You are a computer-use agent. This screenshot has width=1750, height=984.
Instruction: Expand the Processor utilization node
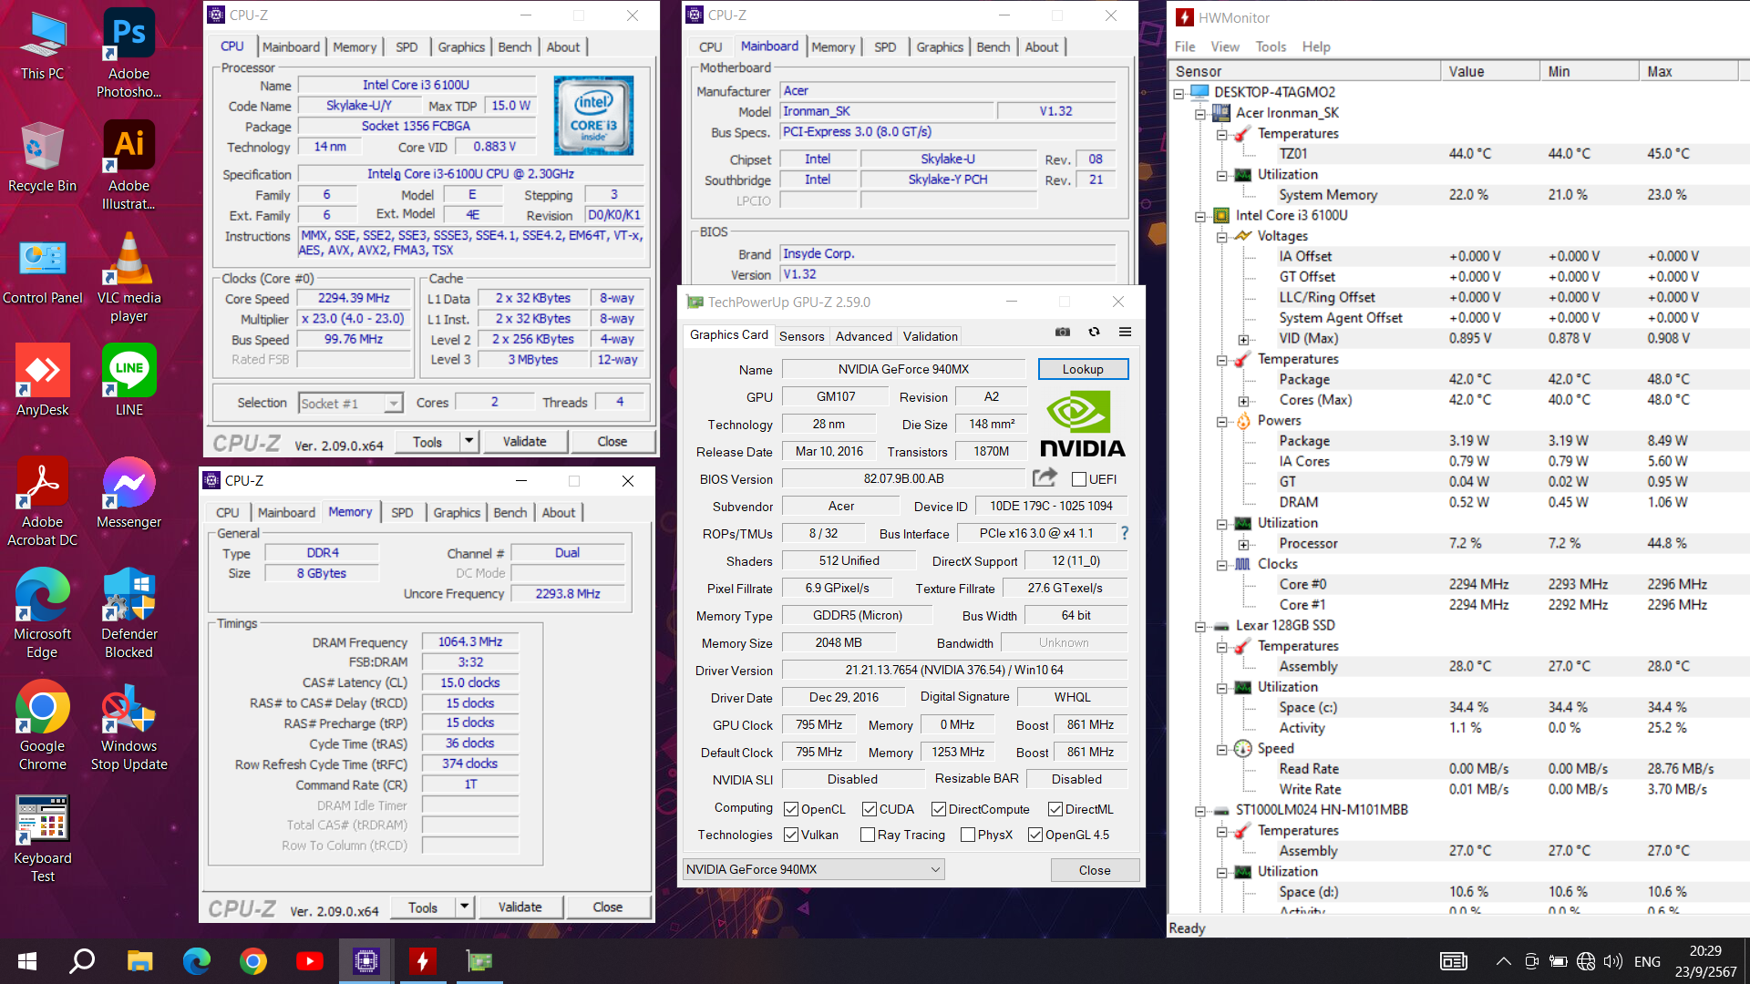[x=1243, y=545]
